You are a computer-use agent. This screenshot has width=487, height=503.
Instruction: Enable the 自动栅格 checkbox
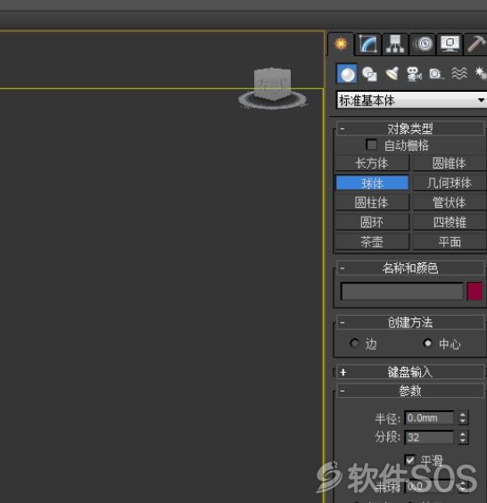(372, 144)
